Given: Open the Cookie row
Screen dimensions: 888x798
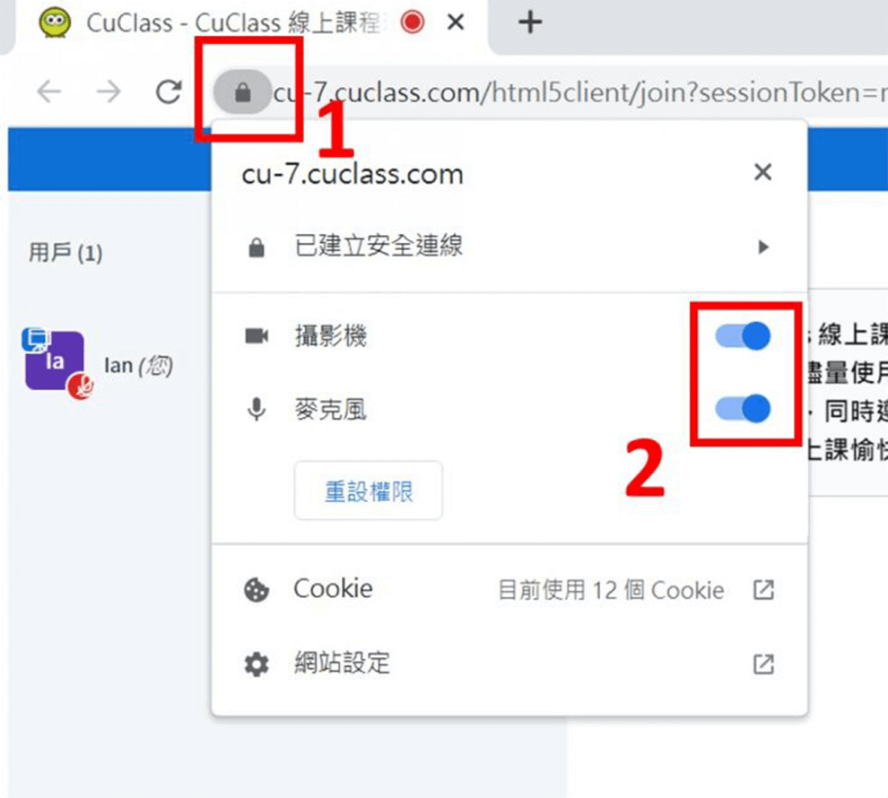Looking at the screenshot, I should [x=509, y=590].
